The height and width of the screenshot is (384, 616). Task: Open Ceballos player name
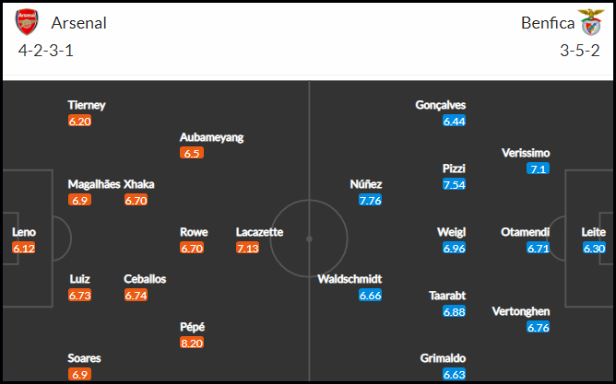click(x=145, y=279)
